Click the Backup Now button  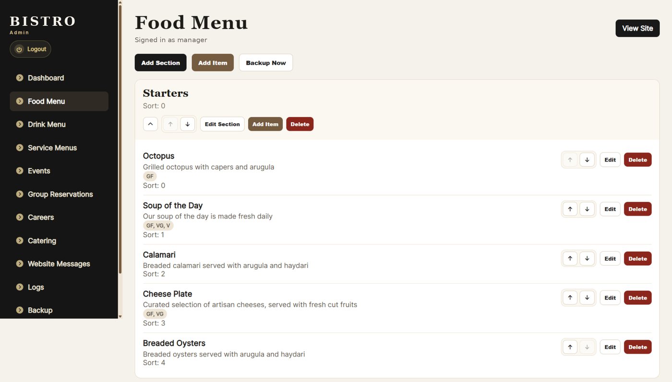266,63
